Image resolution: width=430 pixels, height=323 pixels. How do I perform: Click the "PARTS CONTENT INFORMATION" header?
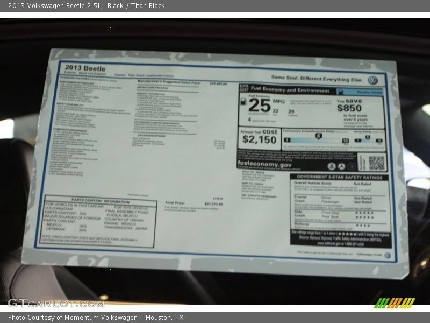pos(101,200)
